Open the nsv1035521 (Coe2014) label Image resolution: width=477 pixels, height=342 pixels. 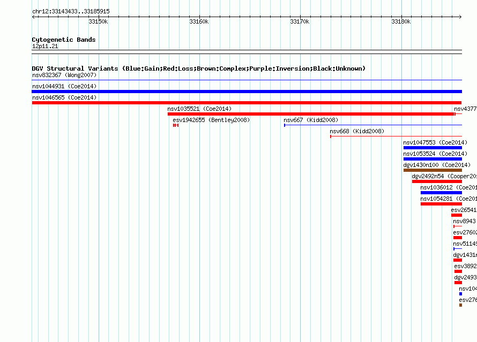click(199, 109)
